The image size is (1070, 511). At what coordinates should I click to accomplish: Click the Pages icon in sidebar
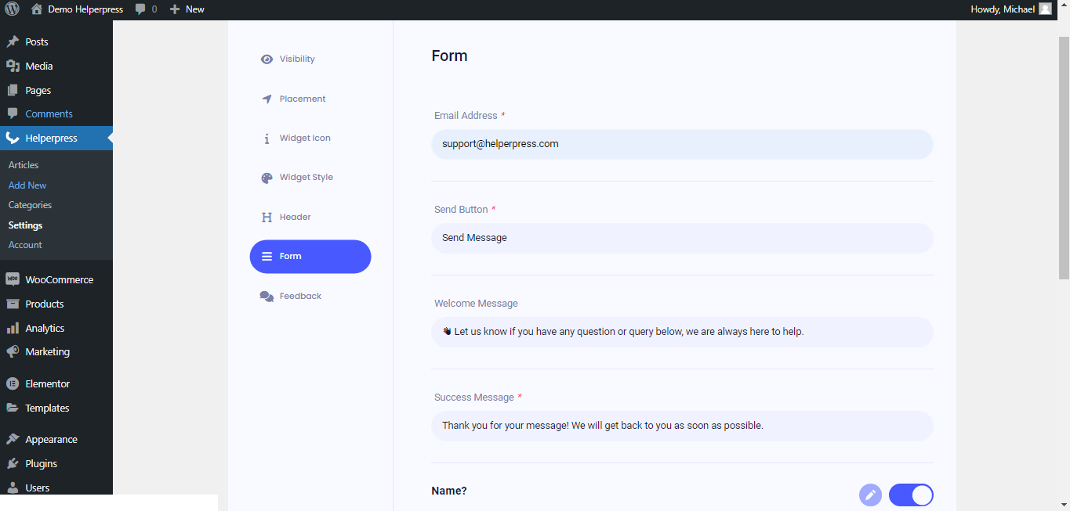pyautogui.click(x=13, y=91)
